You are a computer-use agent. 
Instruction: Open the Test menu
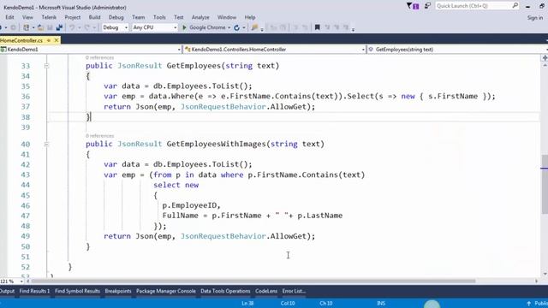tap(179, 17)
